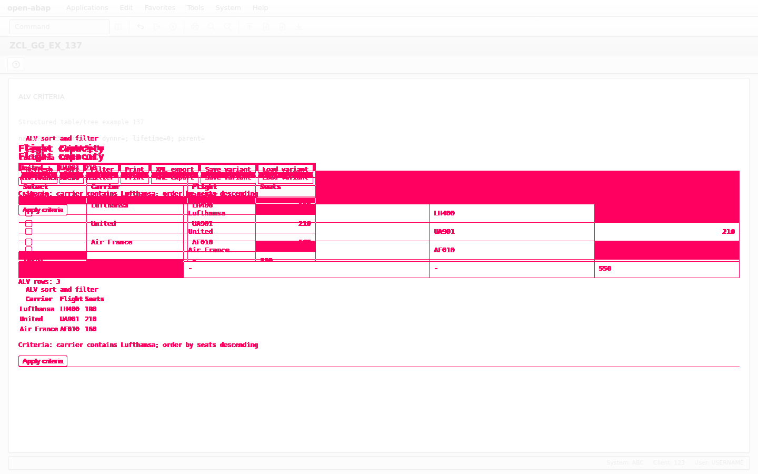Open the Favorites menu
Viewport: 758px width, 474px height.
(160, 8)
